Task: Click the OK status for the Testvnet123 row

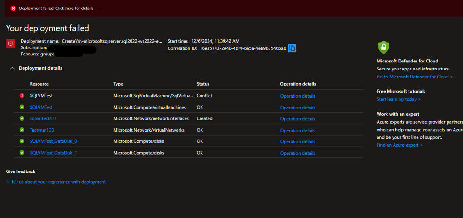Action: pos(200,130)
